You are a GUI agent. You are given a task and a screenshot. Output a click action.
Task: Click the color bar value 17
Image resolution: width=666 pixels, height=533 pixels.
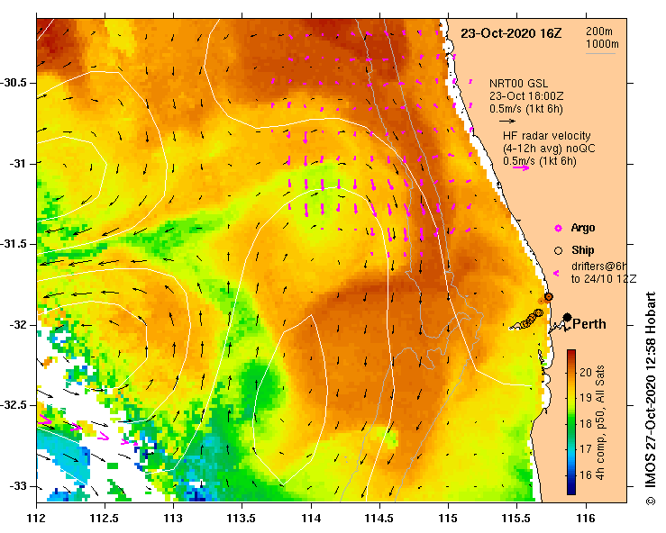(x=586, y=449)
